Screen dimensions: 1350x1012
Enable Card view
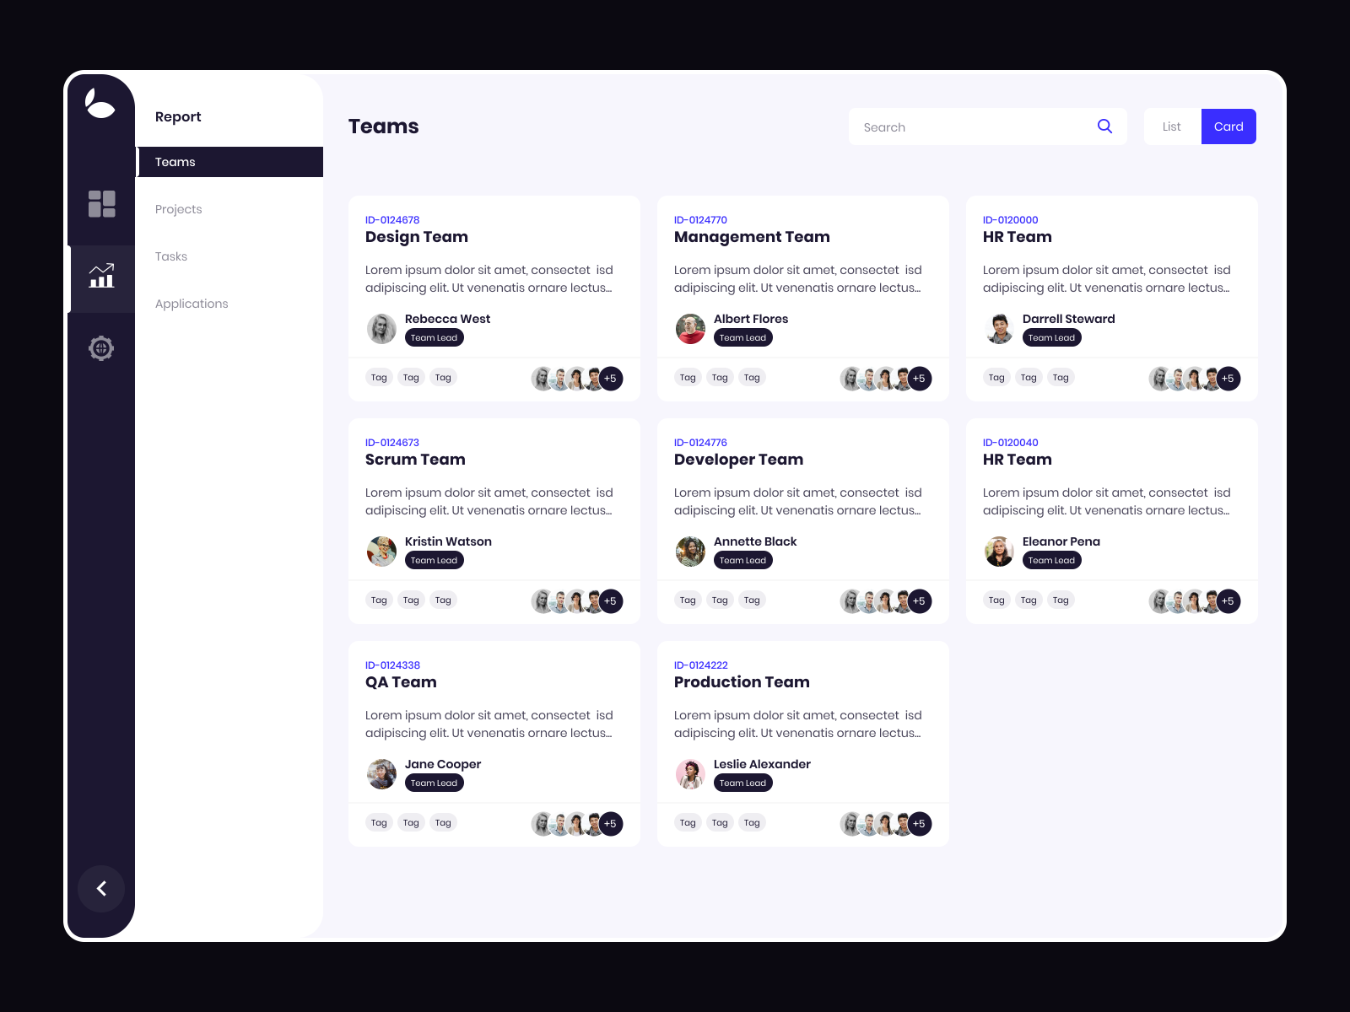coord(1228,126)
